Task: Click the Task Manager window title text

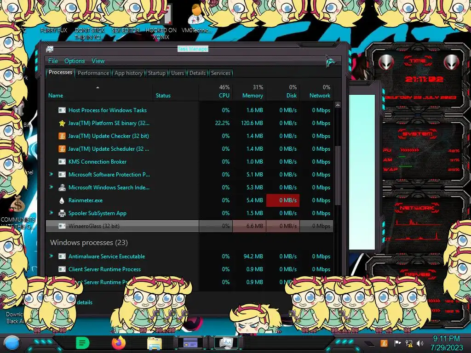Action: (x=193, y=49)
